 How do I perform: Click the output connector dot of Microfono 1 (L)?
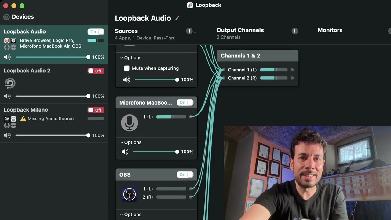(x=191, y=117)
